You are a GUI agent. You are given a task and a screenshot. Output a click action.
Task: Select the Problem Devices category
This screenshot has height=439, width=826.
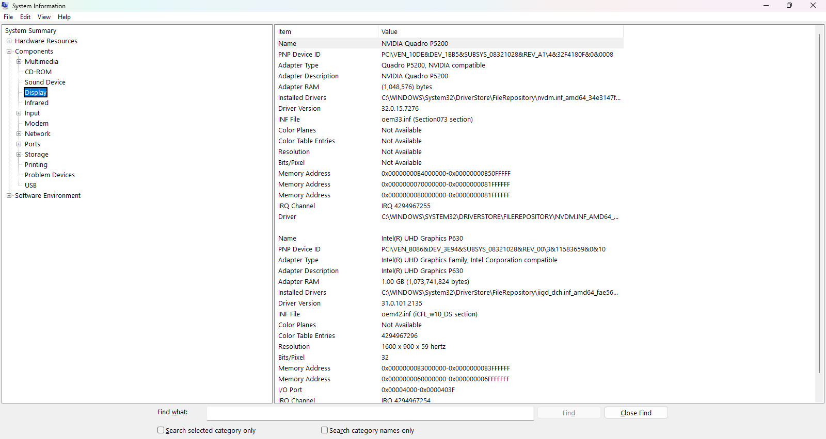pyautogui.click(x=50, y=175)
